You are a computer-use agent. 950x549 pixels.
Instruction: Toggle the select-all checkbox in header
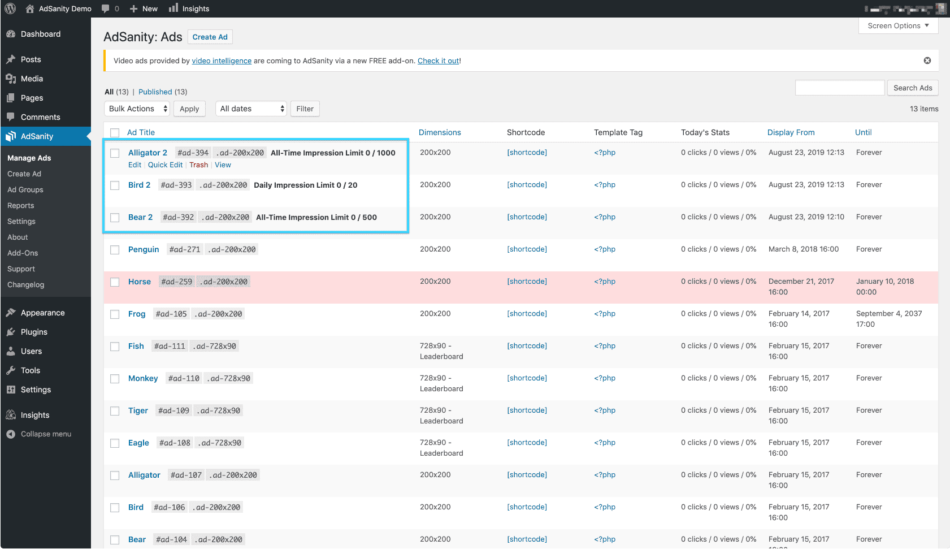click(115, 133)
